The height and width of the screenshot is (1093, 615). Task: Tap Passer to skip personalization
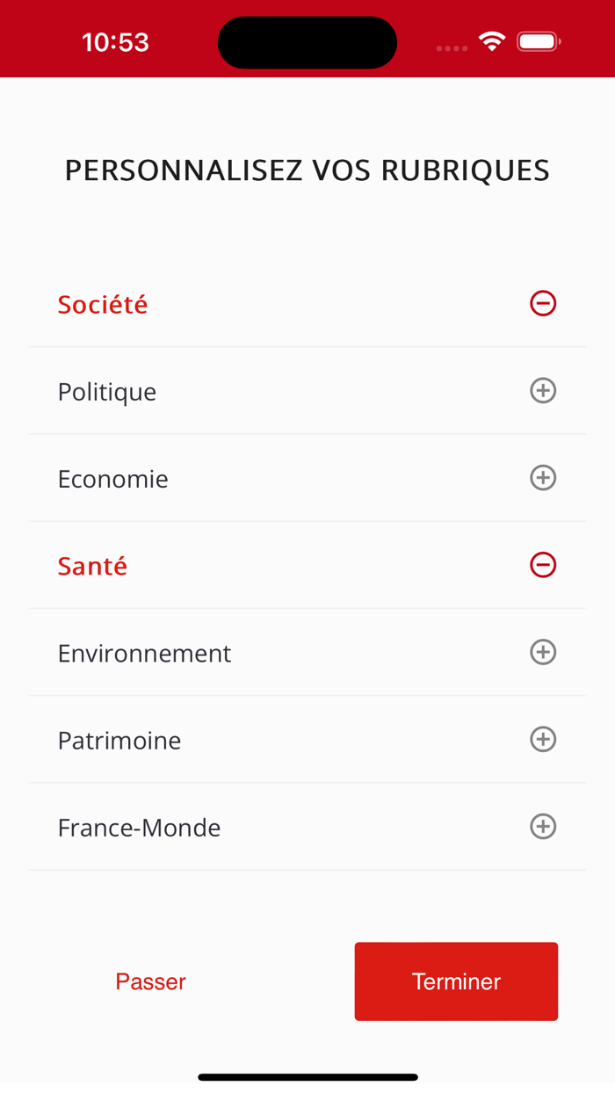pyautogui.click(x=150, y=981)
